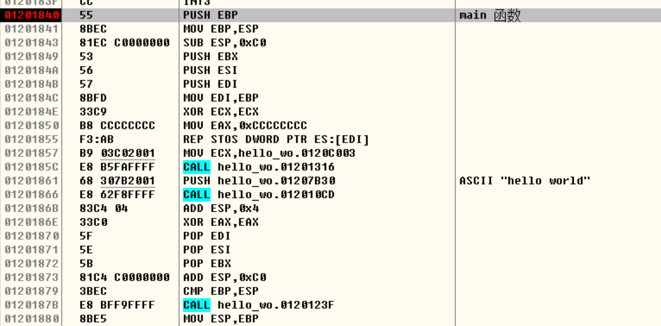Image resolution: width=661 pixels, height=326 pixels.
Task: Select CALL hello_wo.0120123F instruction
Action: pos(258,305)
